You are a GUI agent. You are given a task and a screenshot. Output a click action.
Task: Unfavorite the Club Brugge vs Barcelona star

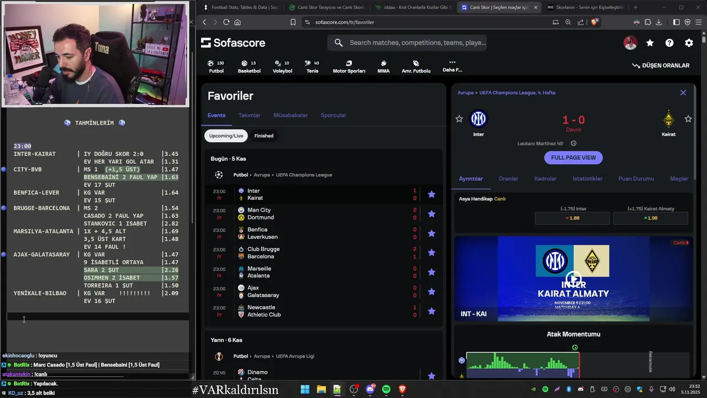(x=431, y=253)
